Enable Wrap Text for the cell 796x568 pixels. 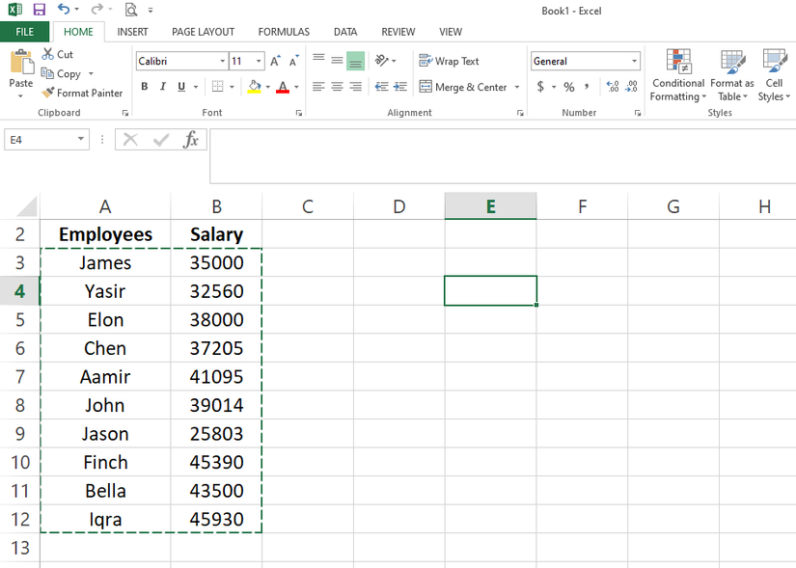pyautogui.click(x=449, y=61)
